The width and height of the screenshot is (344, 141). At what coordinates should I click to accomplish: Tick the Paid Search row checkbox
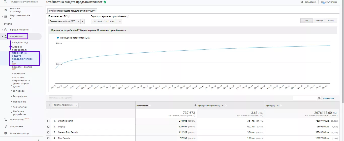(48, 138)
